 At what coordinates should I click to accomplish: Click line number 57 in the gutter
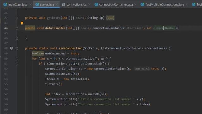6,94
